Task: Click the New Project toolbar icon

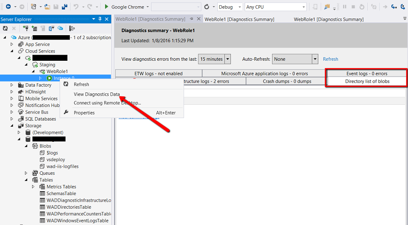Action: pyautogui.click(x=34, y=7)
